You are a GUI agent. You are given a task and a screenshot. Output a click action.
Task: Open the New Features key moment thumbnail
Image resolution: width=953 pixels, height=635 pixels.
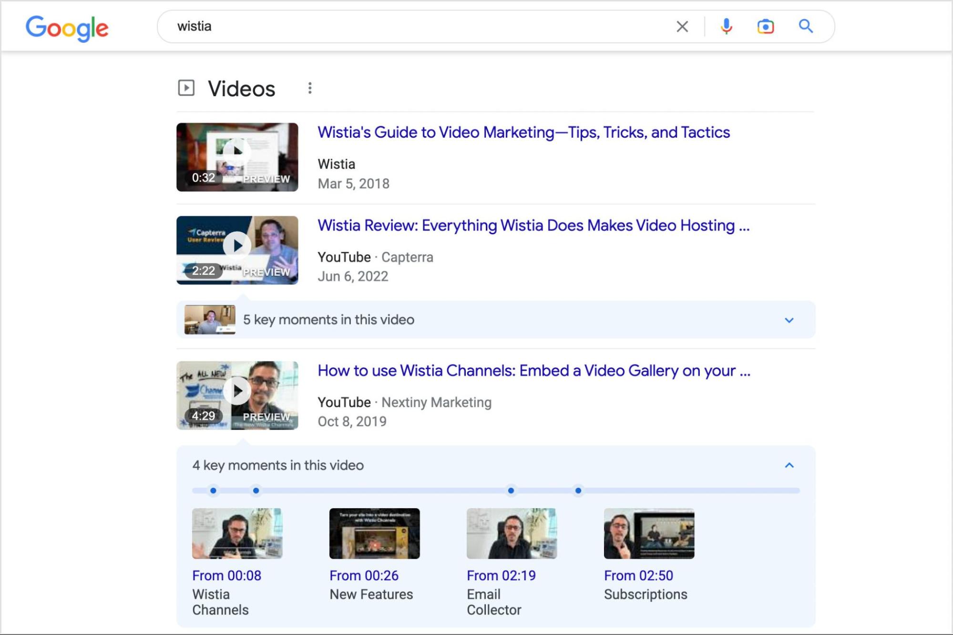click(375, 534)
